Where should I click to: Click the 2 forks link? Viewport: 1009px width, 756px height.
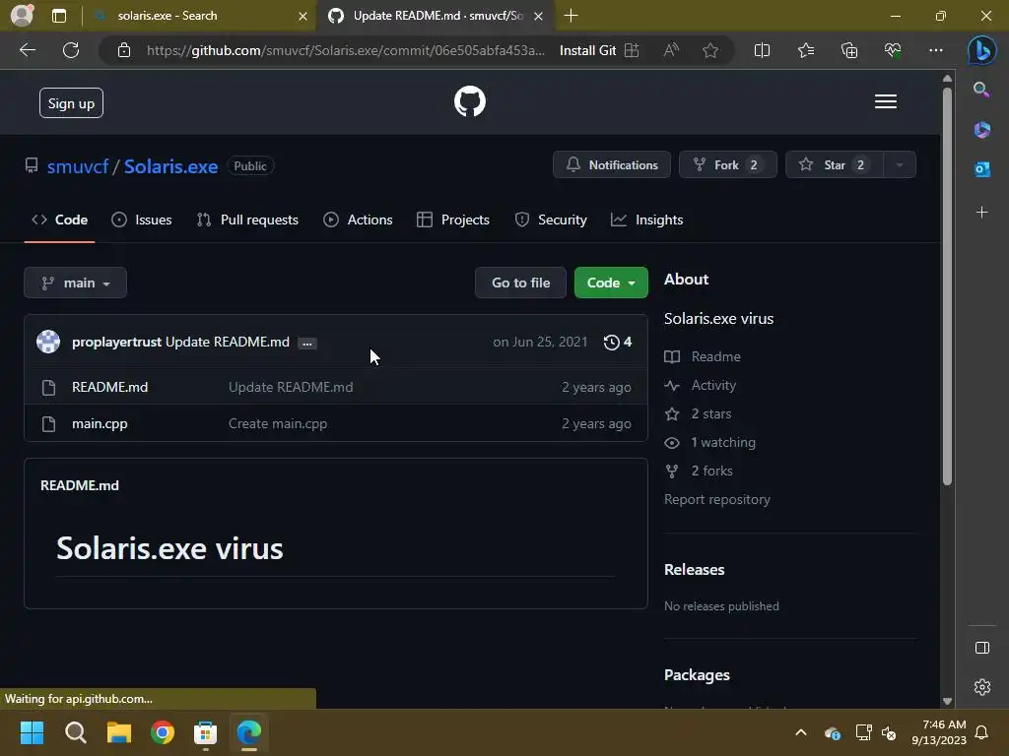(x=699, y=472)
